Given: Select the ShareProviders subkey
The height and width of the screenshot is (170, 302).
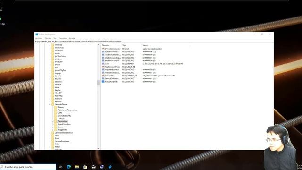Looking at the screenshot, I should (x=64, y=124).
